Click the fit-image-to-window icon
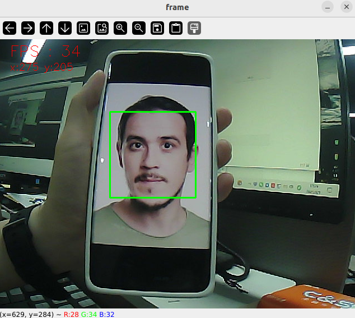 pyautogui.click(x=102, y=28)
